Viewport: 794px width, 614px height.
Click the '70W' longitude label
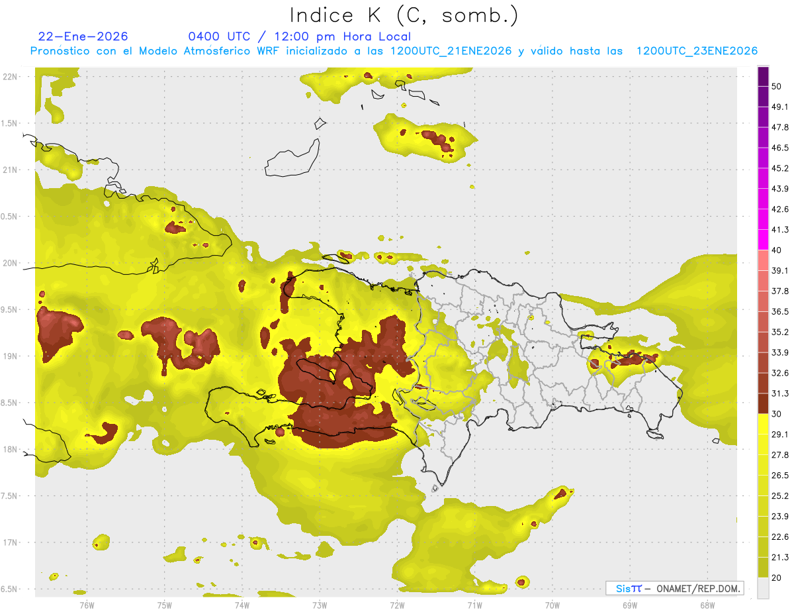point(552,605)
